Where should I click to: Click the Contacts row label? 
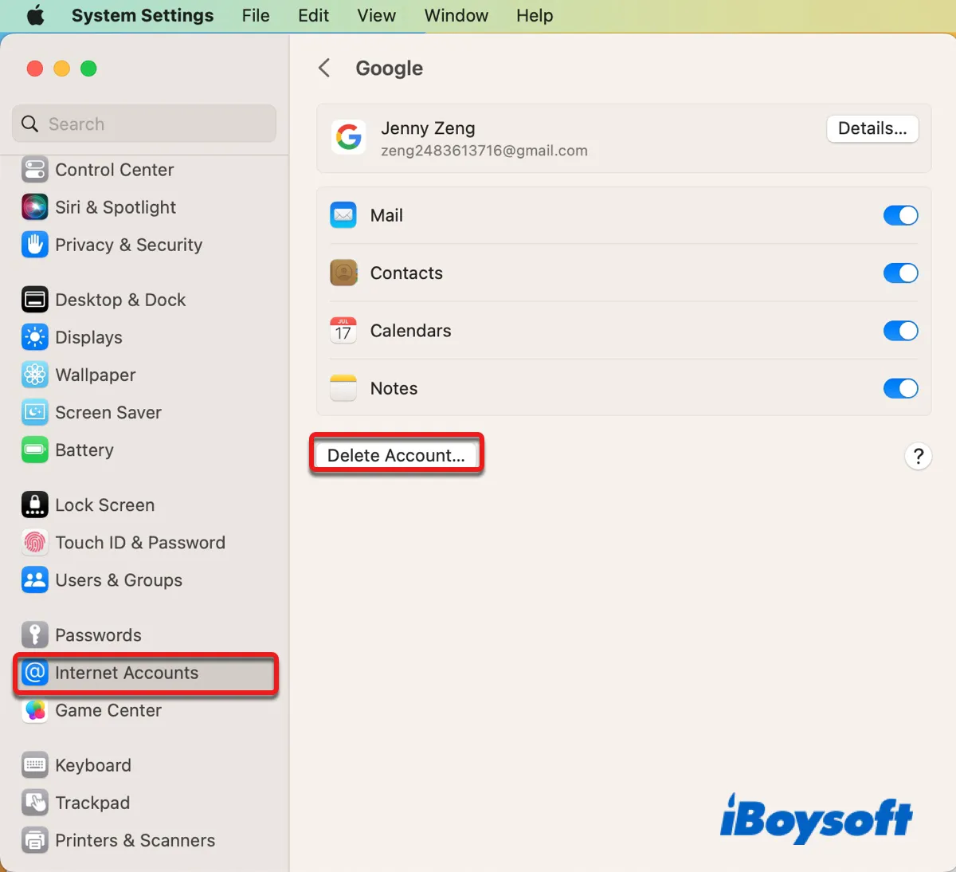tap(406, 273)
